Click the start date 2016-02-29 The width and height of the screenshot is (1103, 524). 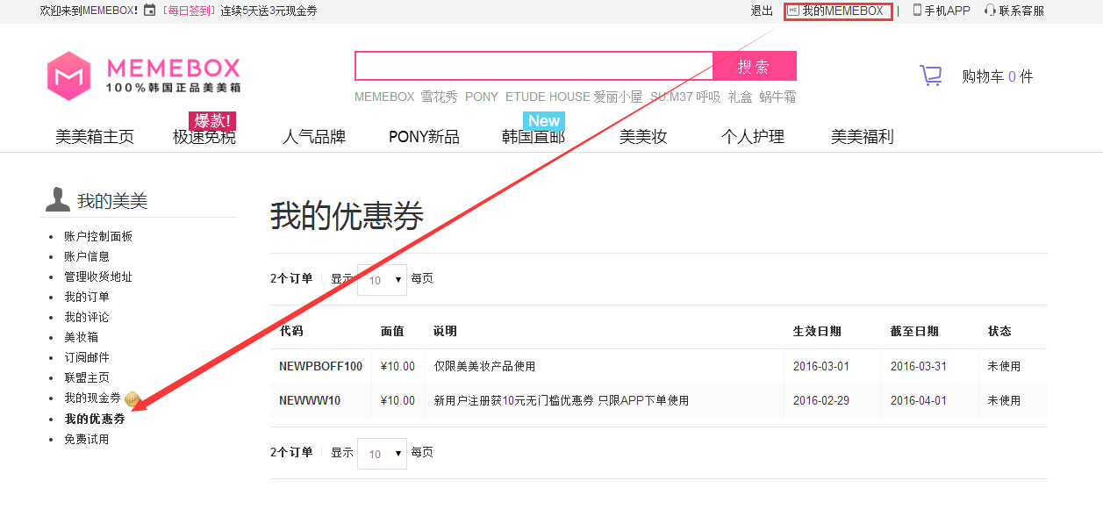click(x=821, y=400)
